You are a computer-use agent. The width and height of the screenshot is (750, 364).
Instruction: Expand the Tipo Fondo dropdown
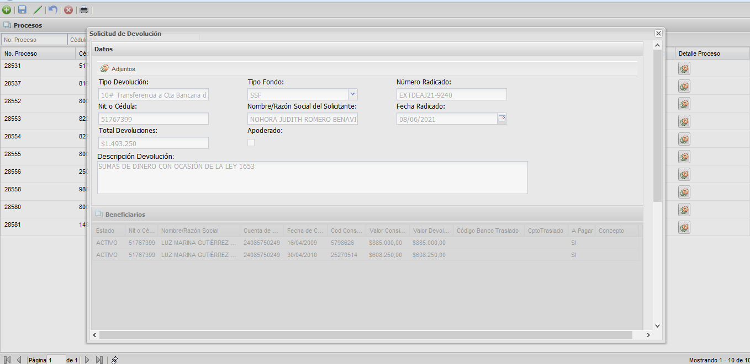pyautogui.click(x=353, y=94)
